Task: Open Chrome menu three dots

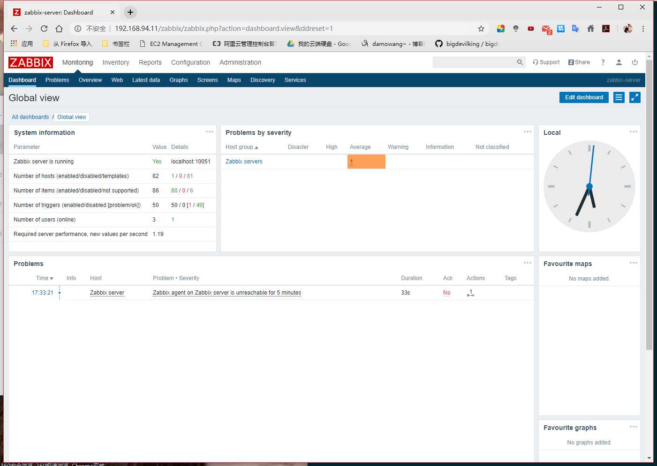Action: (643, 29)
